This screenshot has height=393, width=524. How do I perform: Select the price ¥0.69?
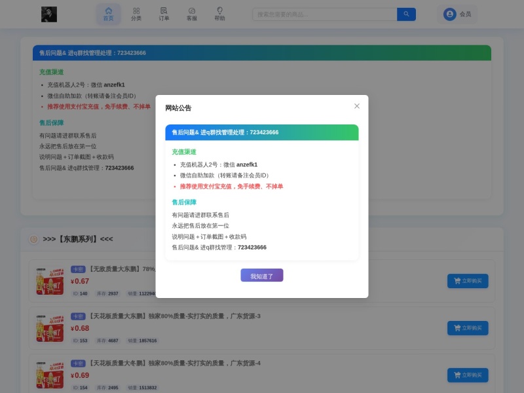80,375
